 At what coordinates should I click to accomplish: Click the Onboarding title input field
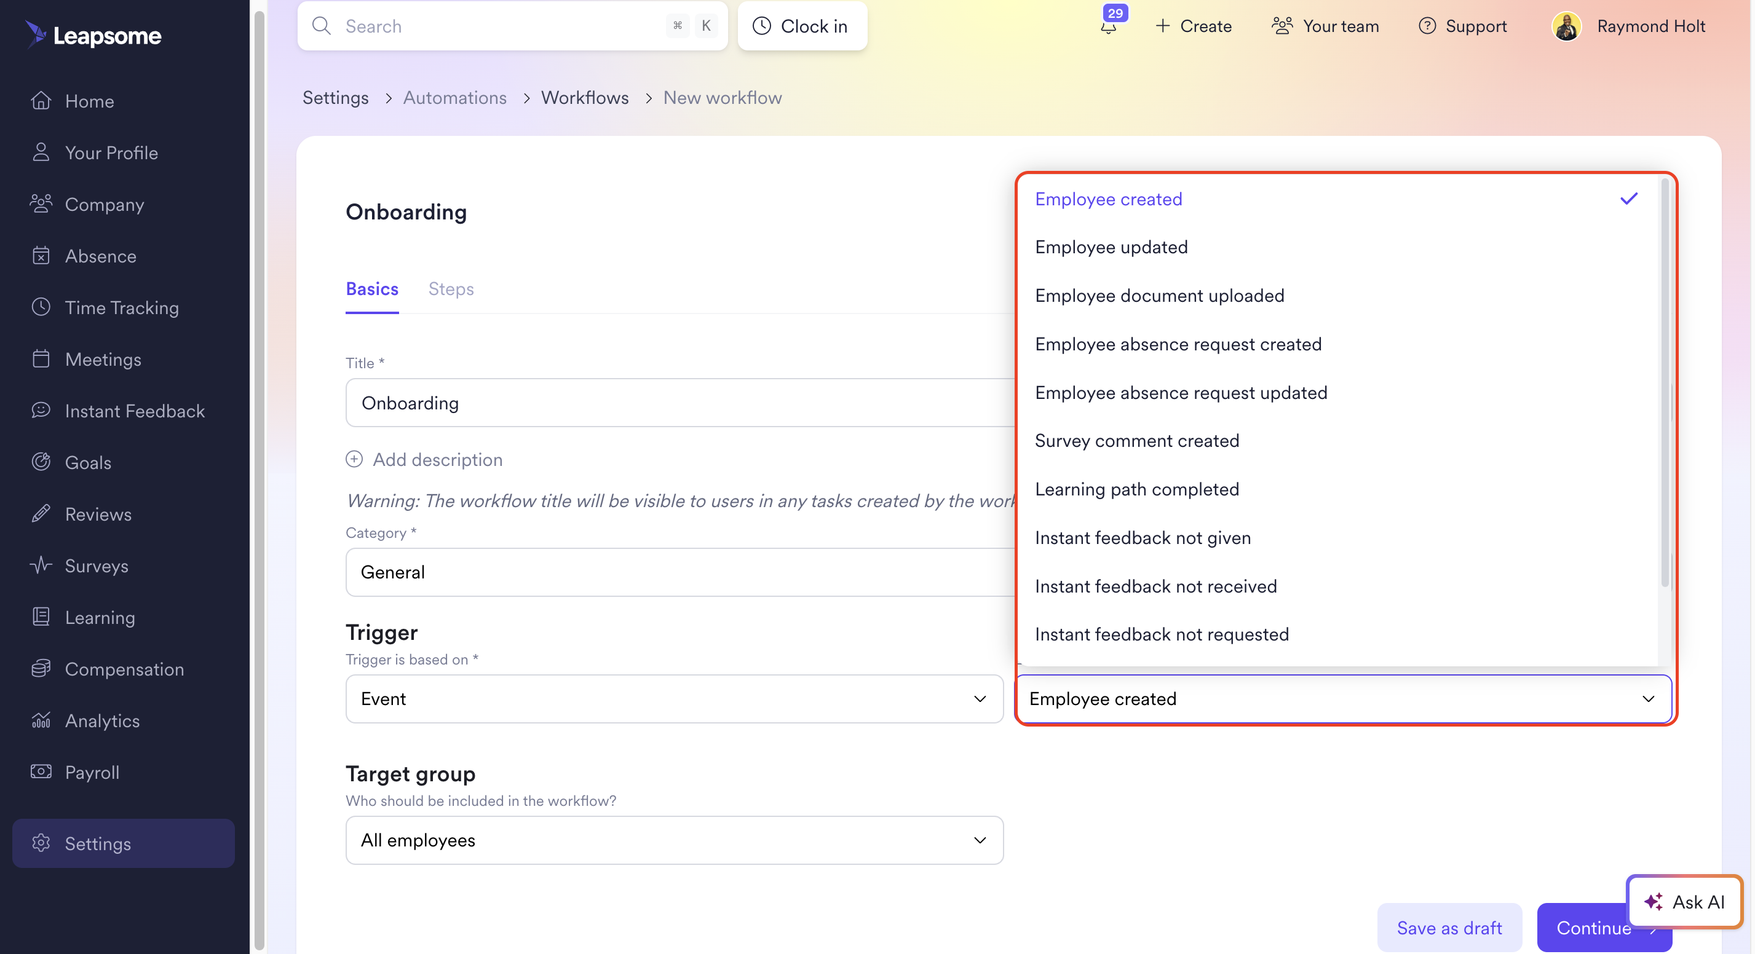pos(678,403)
